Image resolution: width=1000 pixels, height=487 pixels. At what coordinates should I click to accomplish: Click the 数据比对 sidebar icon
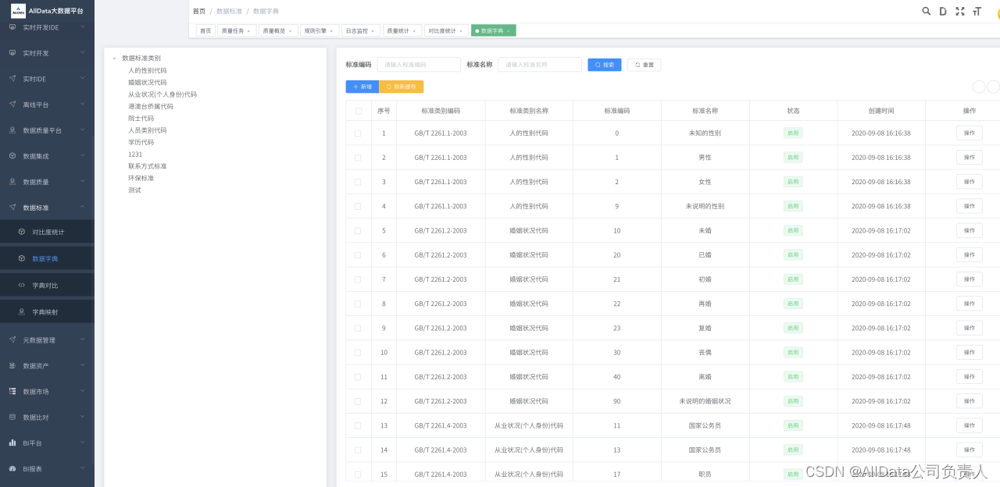[x=12, y=418]
